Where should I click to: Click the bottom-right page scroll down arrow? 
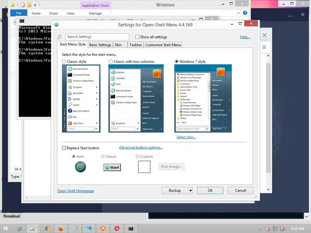tap(307, 217)
